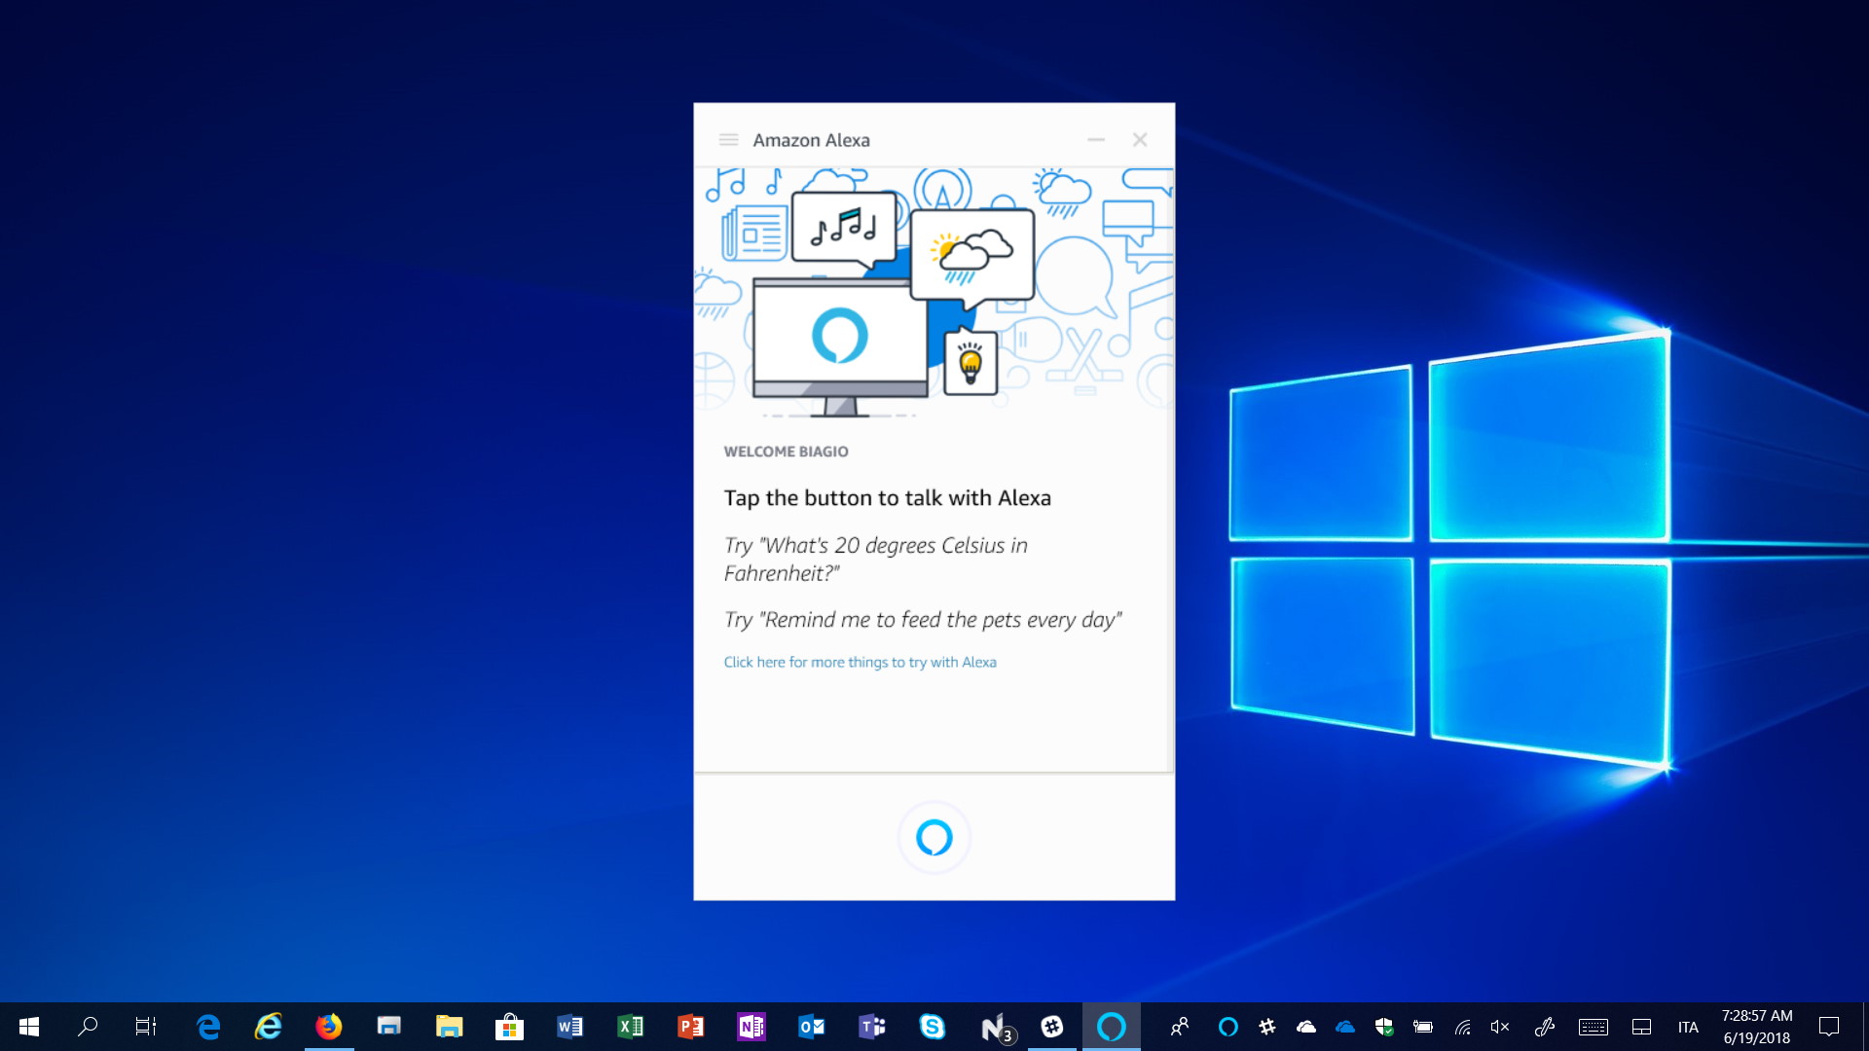Click the 'WELCOME BIAGIO' heading text

pos(786,452)
